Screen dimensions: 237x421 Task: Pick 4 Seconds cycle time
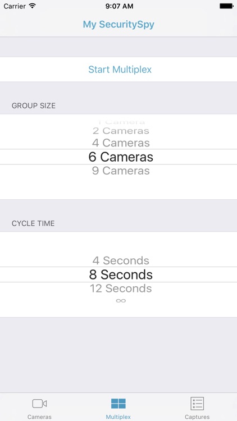121,260
